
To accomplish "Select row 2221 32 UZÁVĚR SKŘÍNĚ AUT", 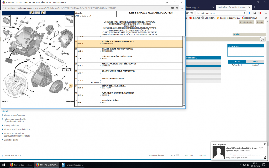I will [129, 51].
